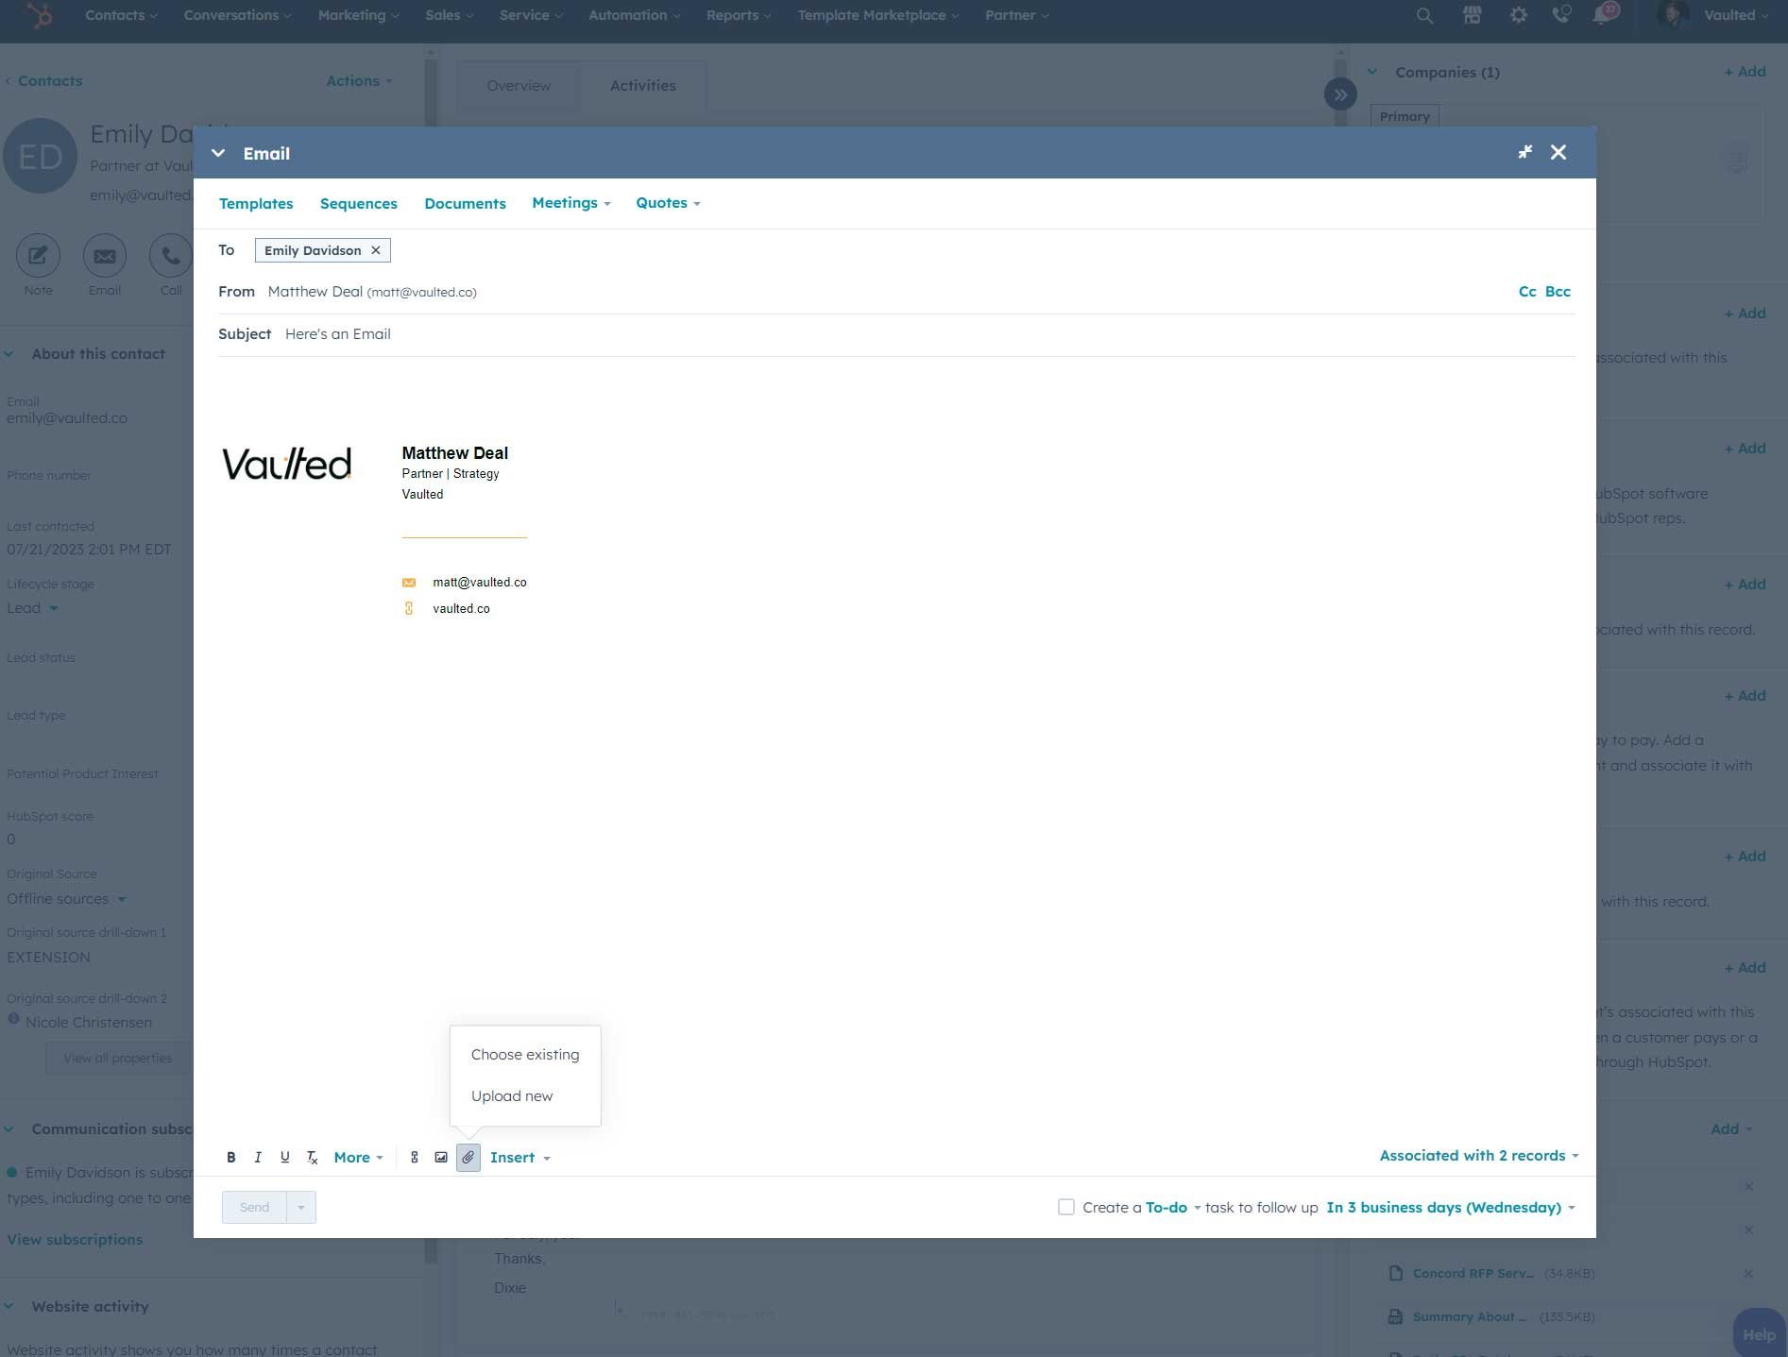Click the Vaulted account avatar
The width and height of the screenshot is (1788, 1357).
click(1673, 15)
